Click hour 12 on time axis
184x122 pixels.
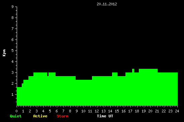pos(97,111)
